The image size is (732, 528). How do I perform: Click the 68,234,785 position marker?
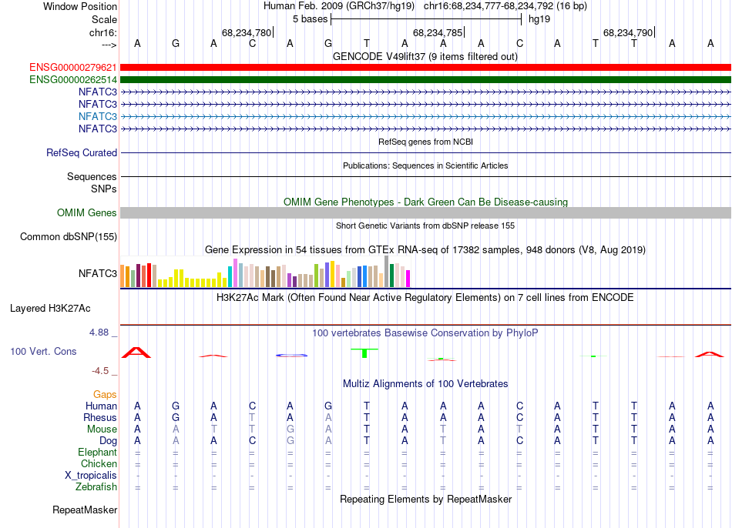[438, 32]
